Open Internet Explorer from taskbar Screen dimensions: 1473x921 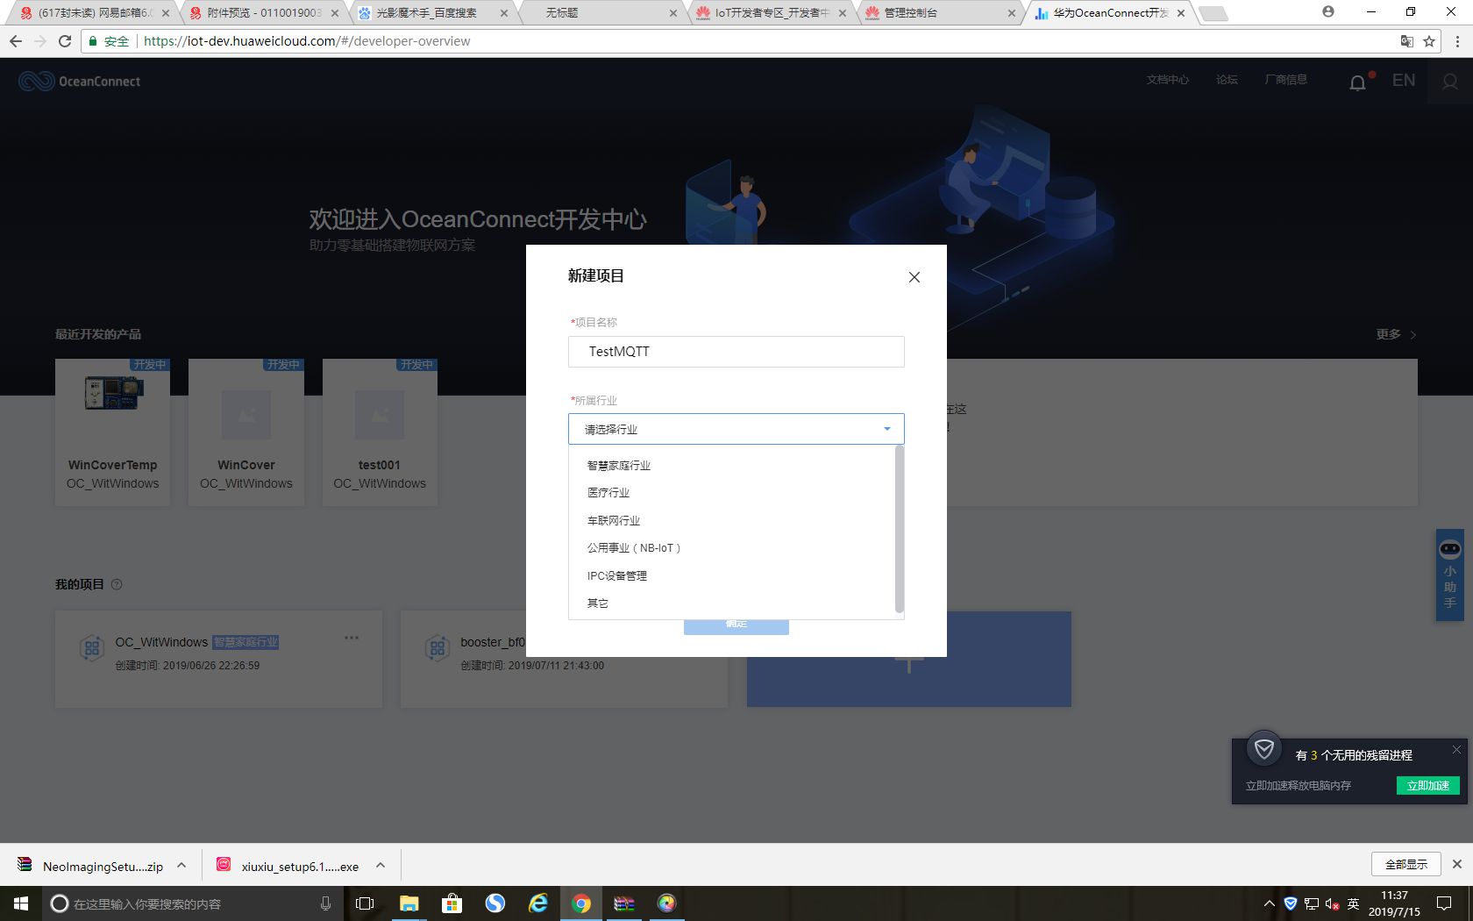tap(538, 903)
